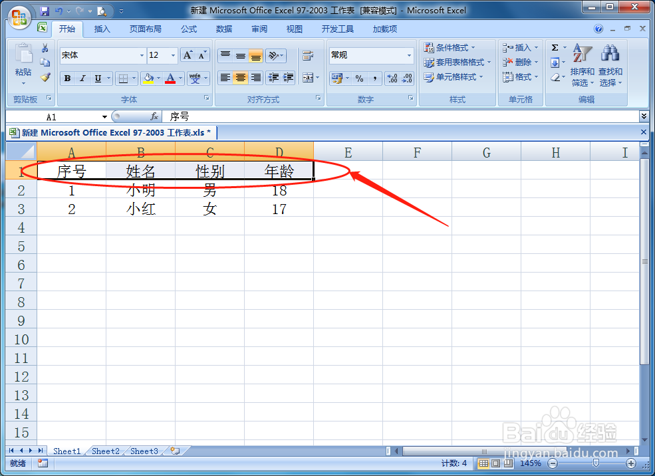Select the bold formatting icon
Screen dimensions: 655x476
point(67,78)
